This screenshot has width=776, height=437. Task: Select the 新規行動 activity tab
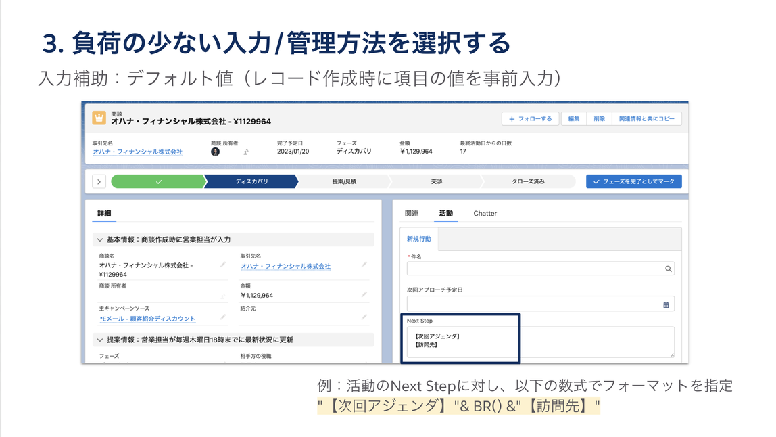[418, 239]
